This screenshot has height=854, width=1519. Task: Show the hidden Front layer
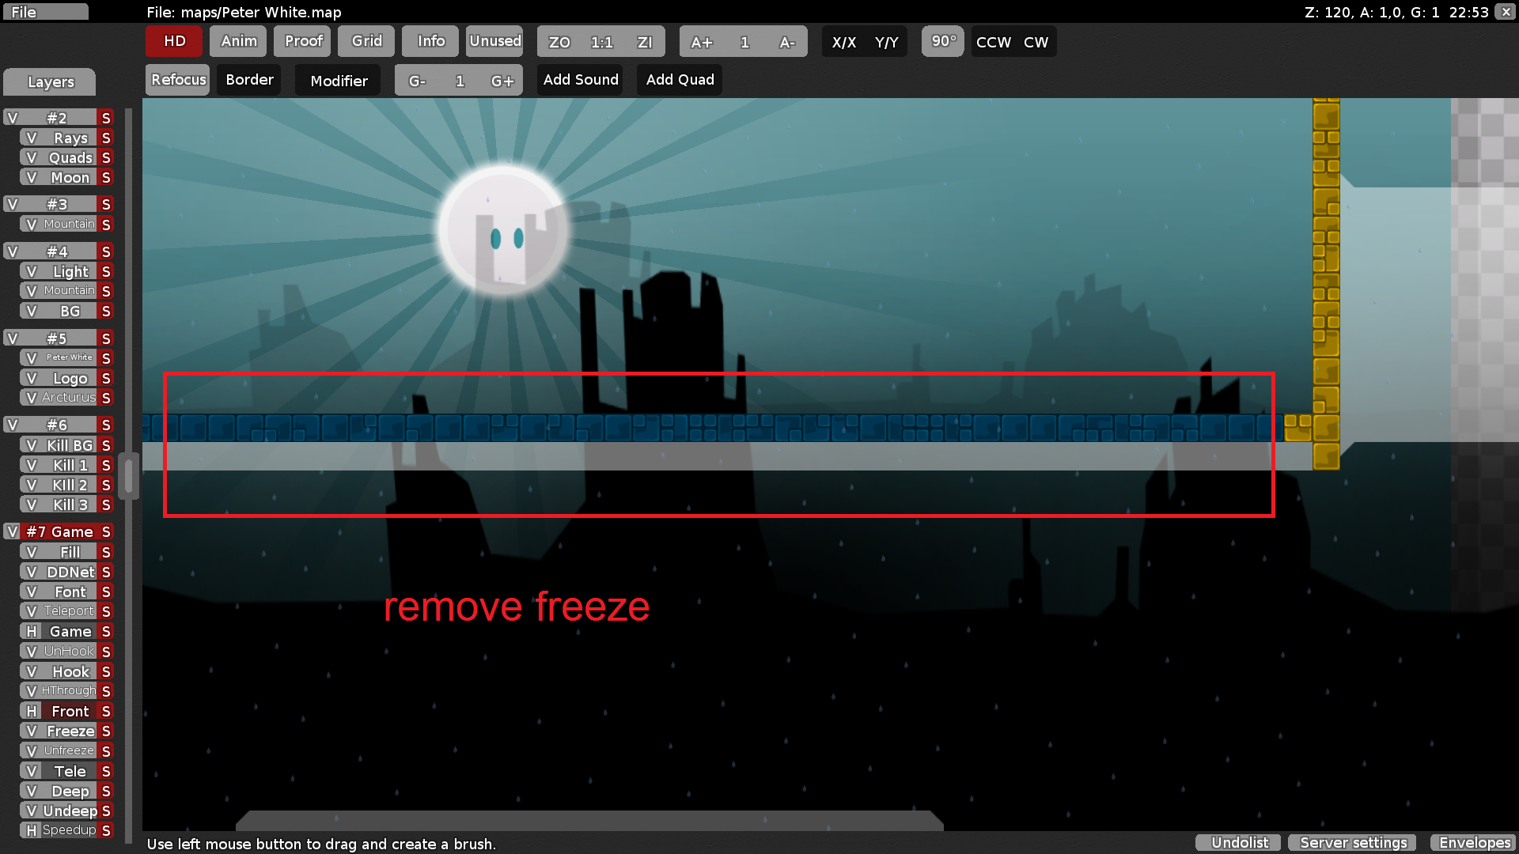(31, 711)
